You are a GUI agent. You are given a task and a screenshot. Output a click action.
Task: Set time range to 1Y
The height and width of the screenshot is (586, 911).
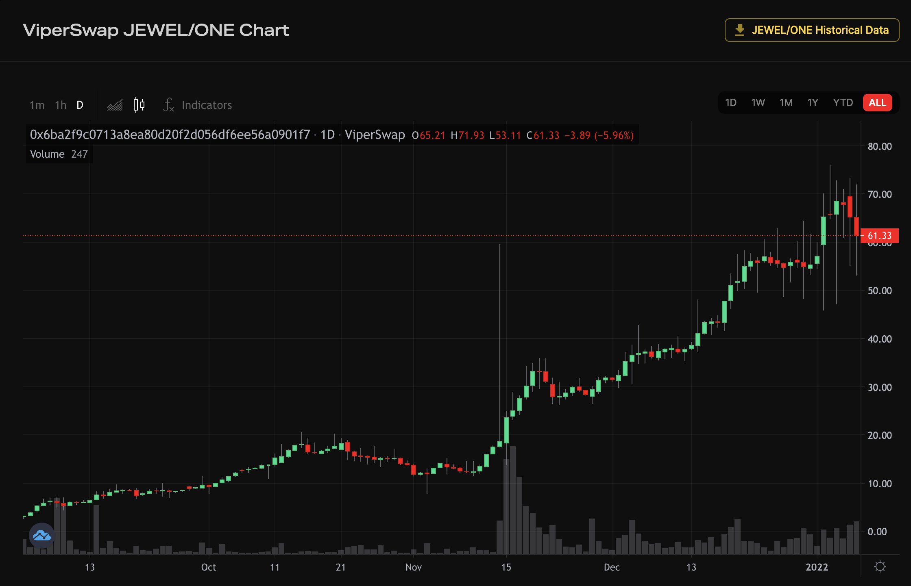point(813,102)
